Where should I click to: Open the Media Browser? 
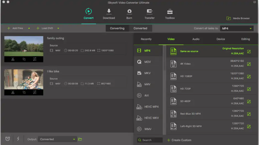pos(238,18)
